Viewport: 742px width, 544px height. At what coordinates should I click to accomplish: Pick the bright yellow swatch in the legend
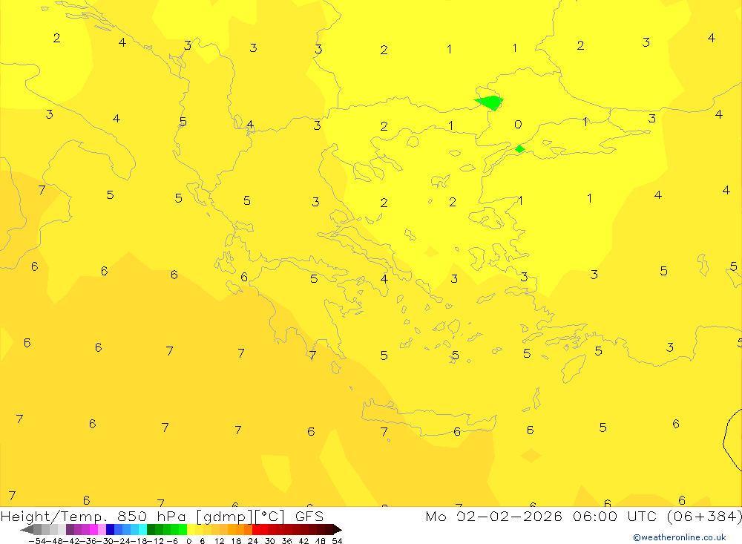coord(191,530)
